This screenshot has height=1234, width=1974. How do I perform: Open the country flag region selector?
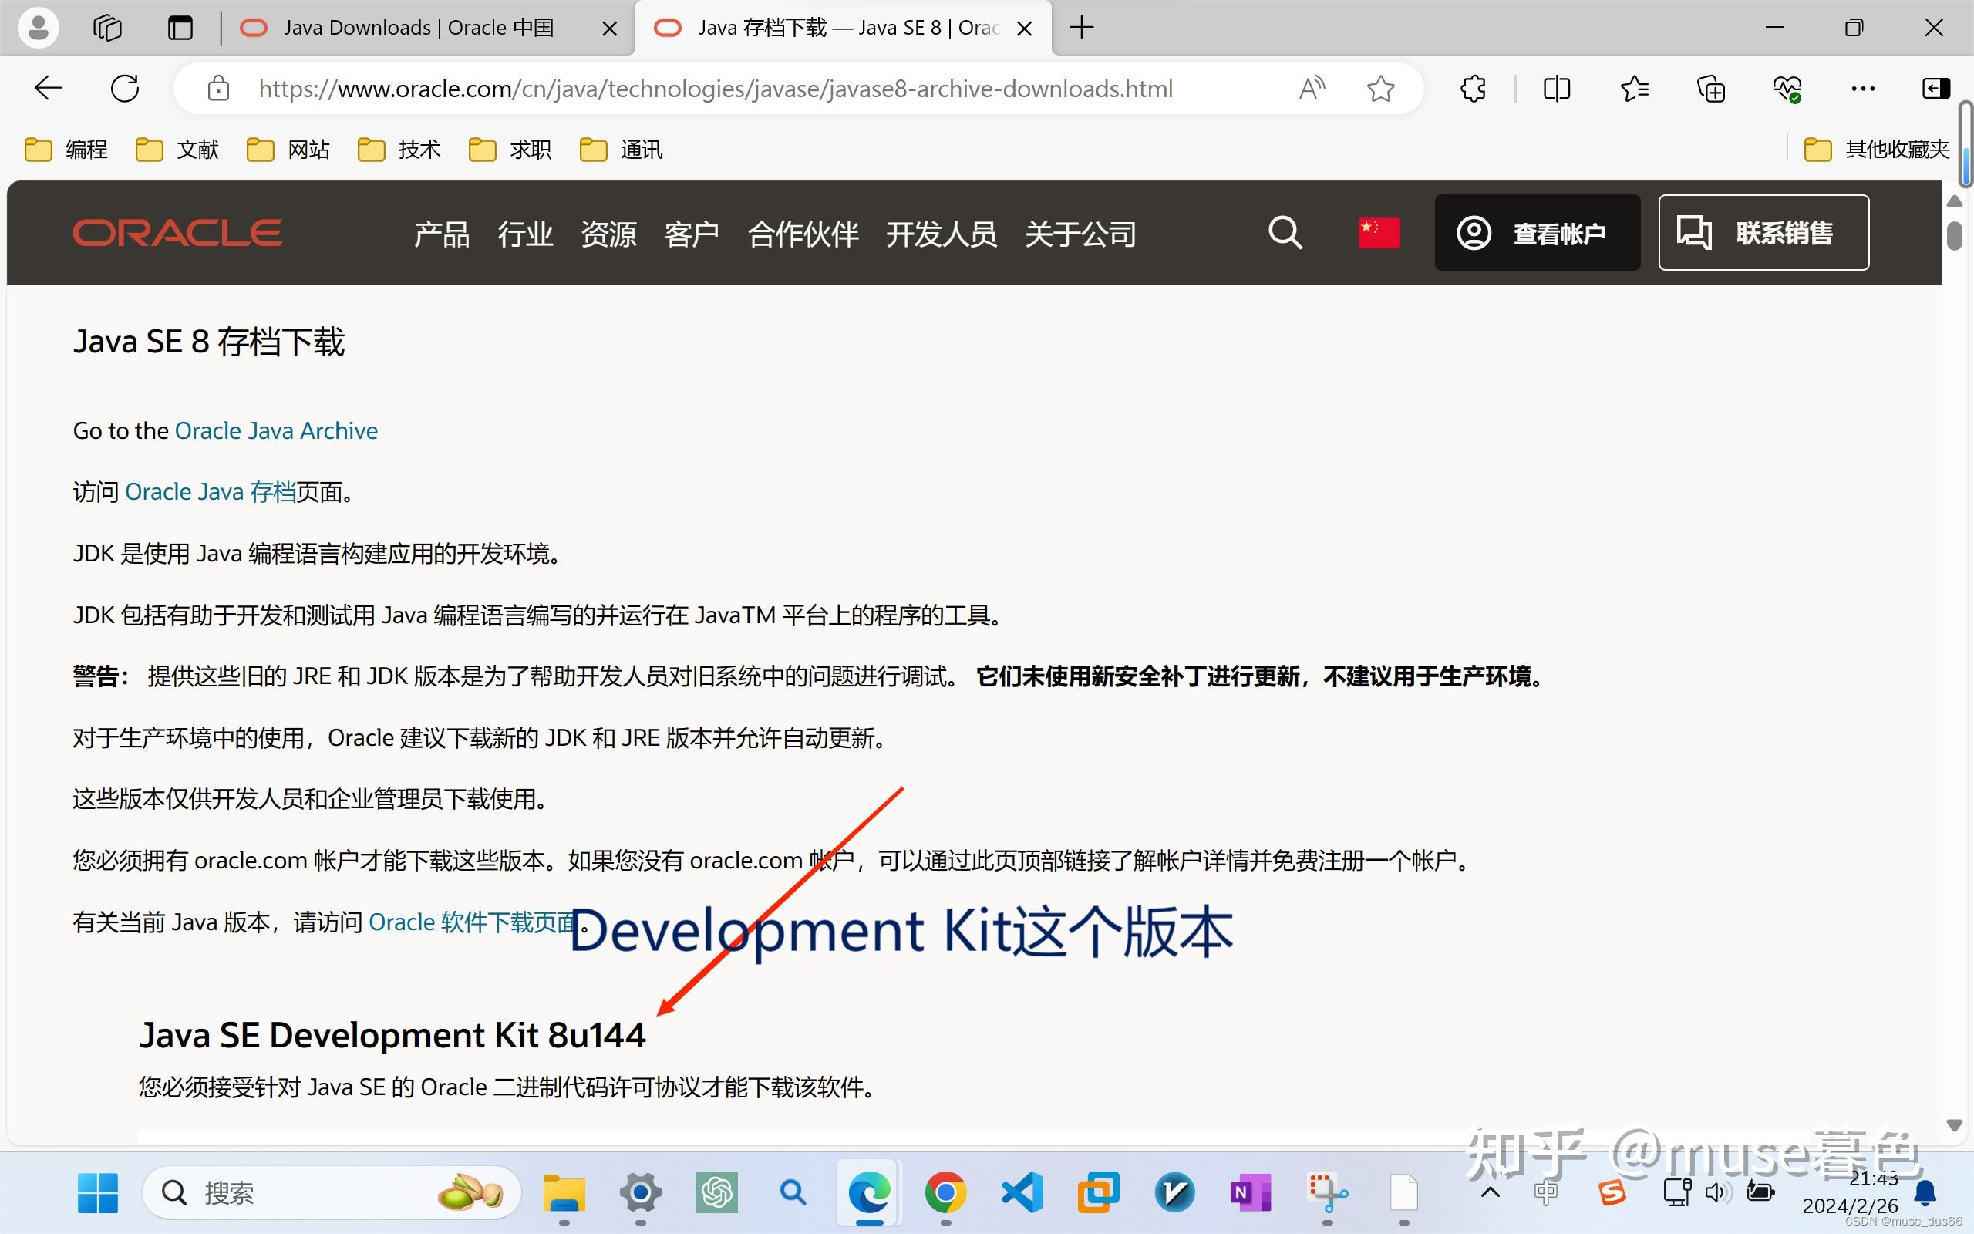coord(1379,232)
